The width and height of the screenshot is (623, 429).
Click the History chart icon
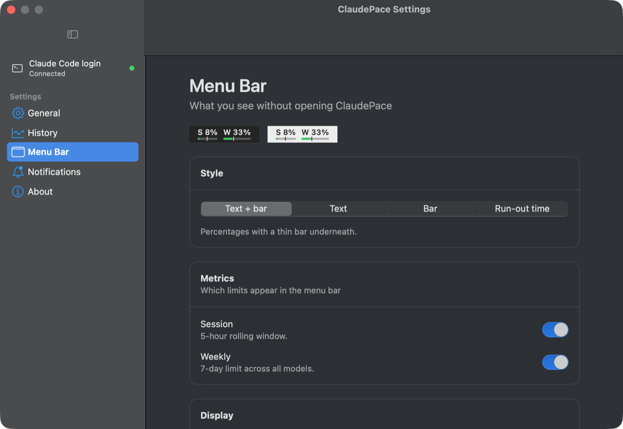pyautogui.click(x=18, y=133)
